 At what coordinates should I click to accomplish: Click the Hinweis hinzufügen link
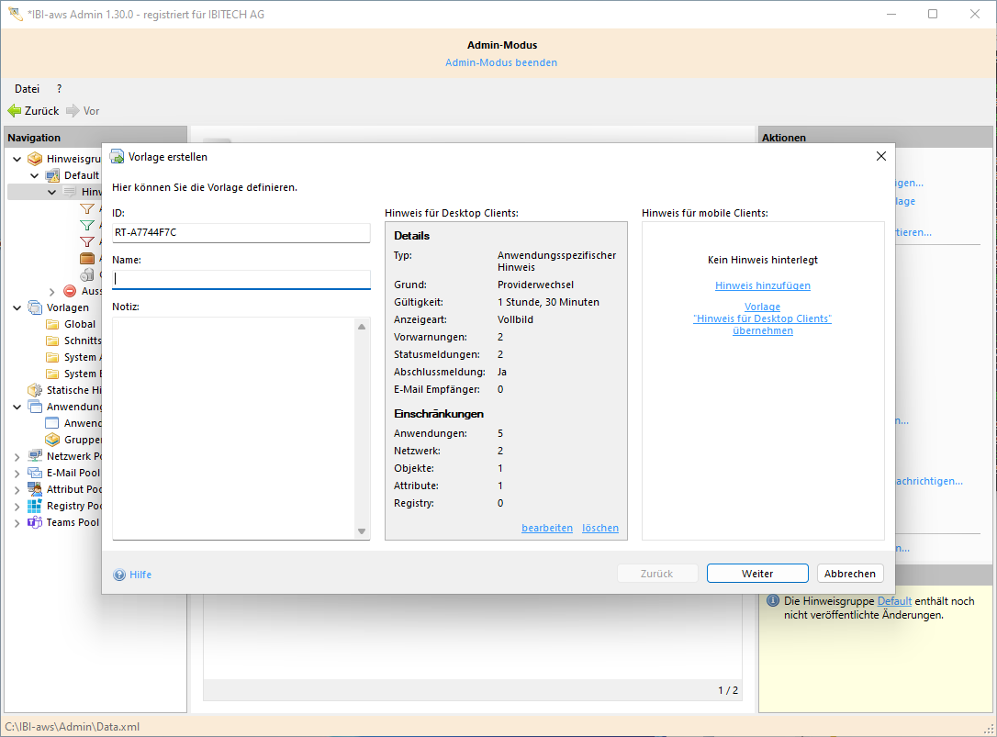click(x=762, y=285)
